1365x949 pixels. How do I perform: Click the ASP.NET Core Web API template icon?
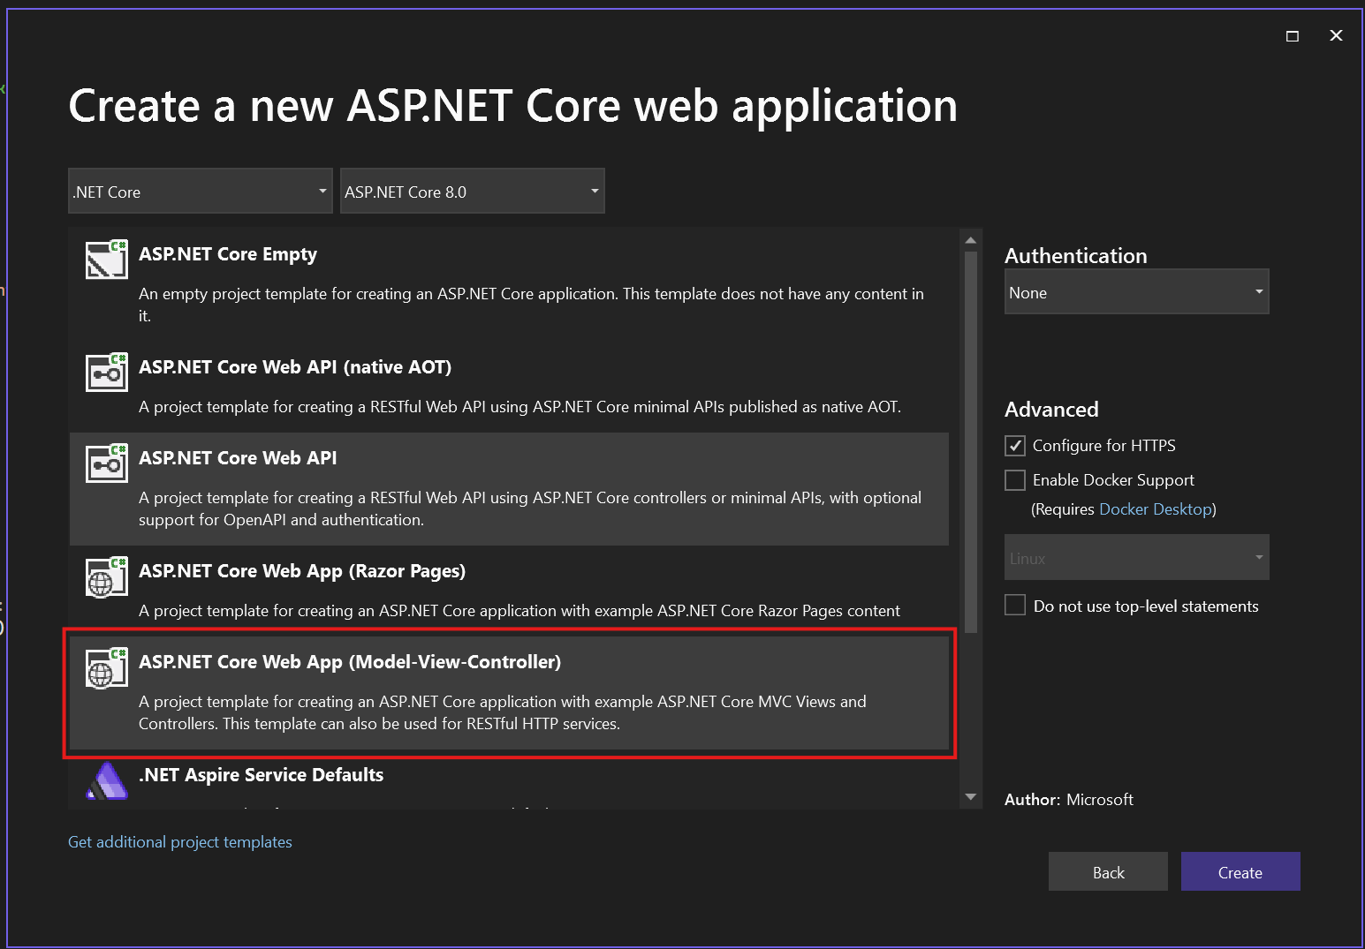[x=107, y=463]
